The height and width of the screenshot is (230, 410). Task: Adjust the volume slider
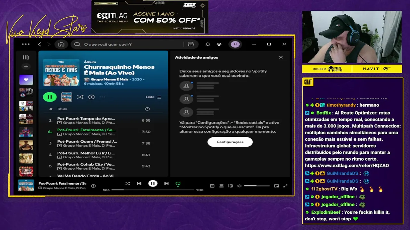click(257, 186)
